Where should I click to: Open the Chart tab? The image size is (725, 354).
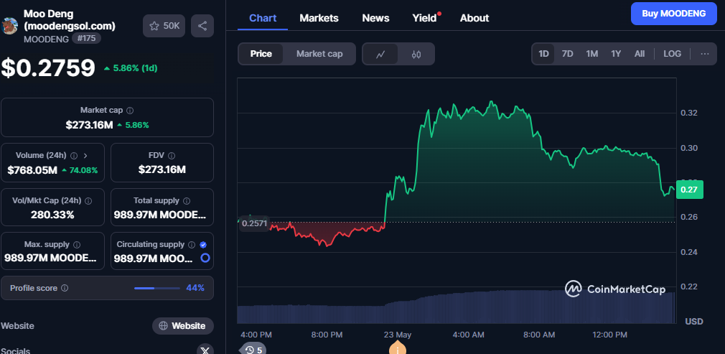(263, 18)
